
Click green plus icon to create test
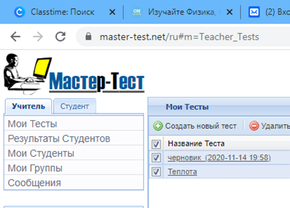coord(158,126)
